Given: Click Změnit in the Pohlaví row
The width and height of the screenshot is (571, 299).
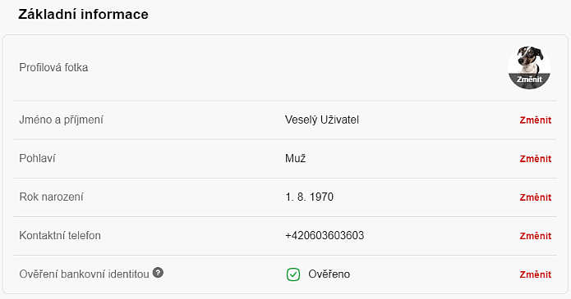Looking at the screenshot, I should tap(536, 159).
